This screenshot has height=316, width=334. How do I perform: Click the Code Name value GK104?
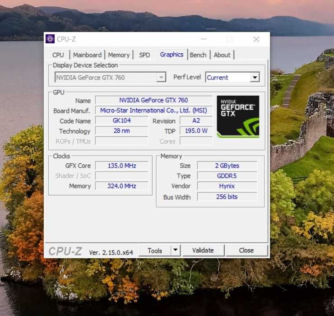click(121, 121)
